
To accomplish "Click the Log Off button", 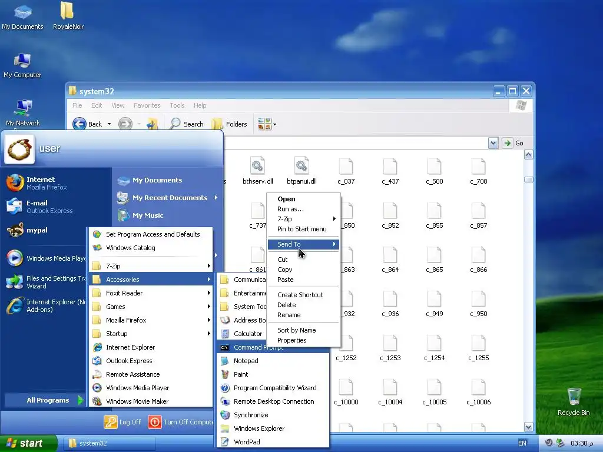I will [x=122, y=421].
